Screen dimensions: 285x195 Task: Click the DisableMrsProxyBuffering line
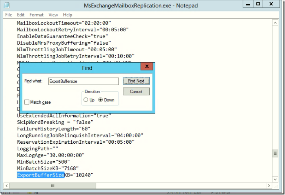click(64, 43)
